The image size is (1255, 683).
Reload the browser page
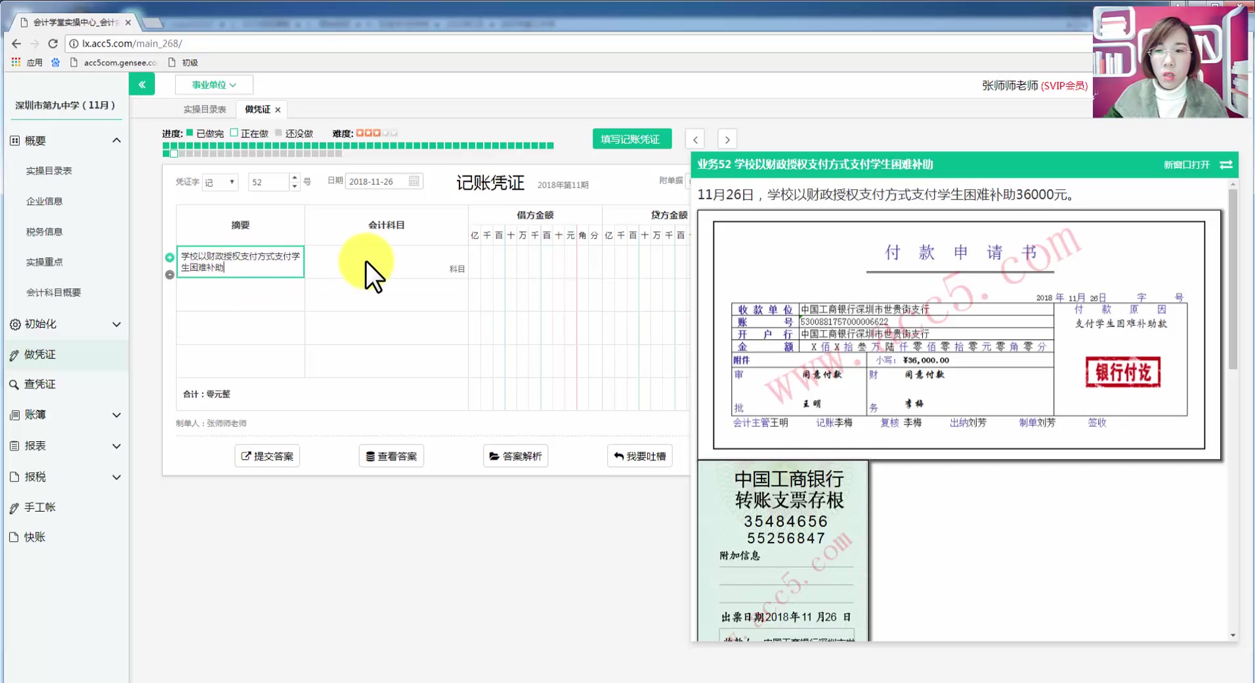click(x=53, y=43)
